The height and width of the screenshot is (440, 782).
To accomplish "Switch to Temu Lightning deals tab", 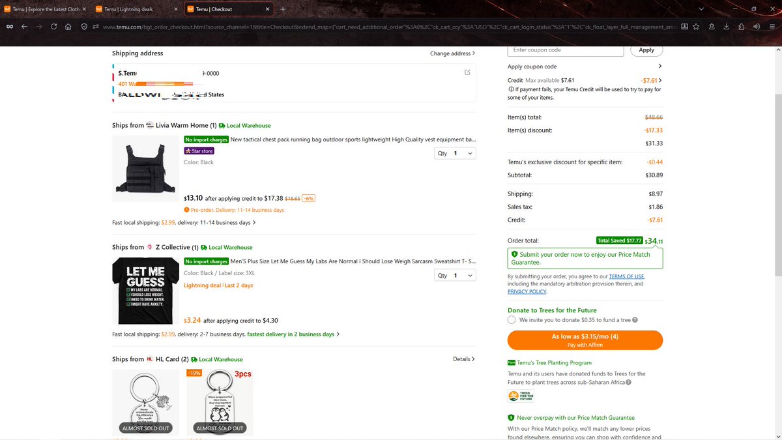I will pyautogui.click(x=136, y=9).
